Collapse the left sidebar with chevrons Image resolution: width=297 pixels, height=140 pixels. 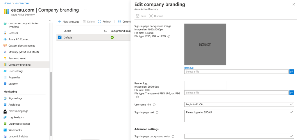click(50, 21)
